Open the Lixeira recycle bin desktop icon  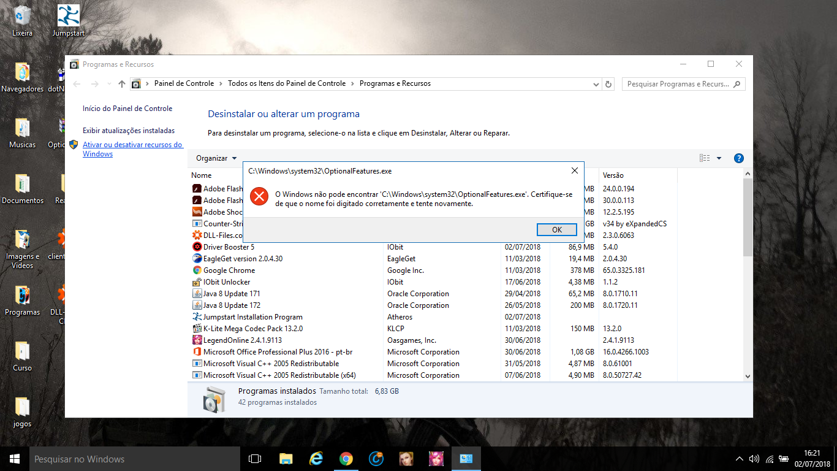22,21
